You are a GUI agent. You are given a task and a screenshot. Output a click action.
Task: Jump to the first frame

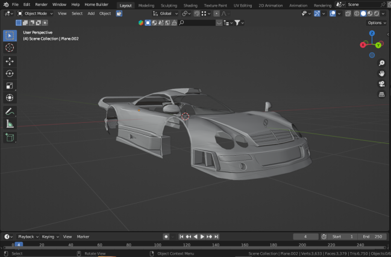[x=181, y=237]
